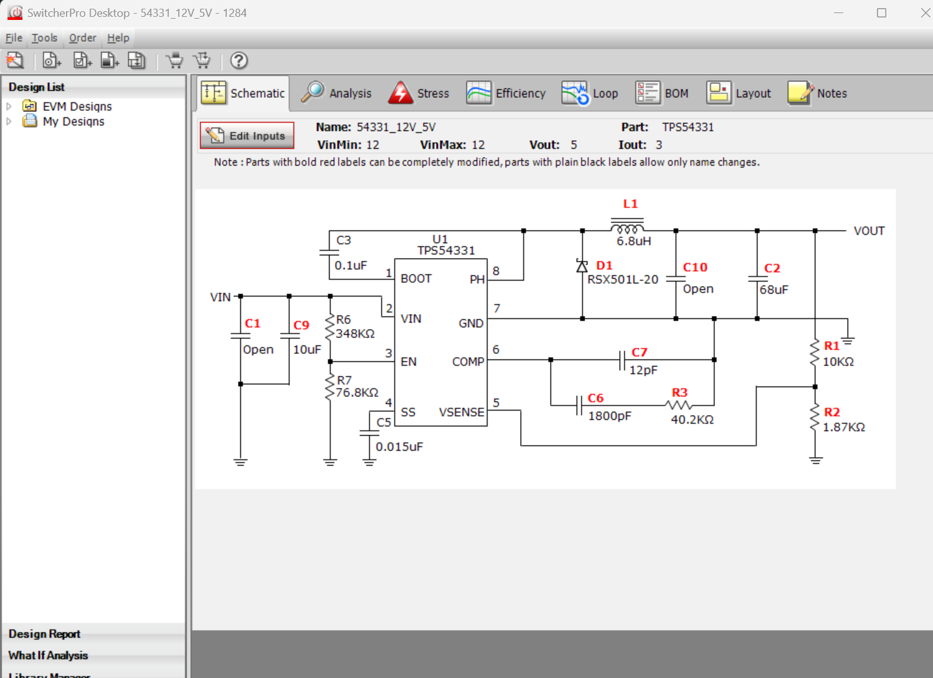The width and height of the screenshot is (933, 678).
Task: Switch to the Loop tab label
Action: (x=605, y=93)
